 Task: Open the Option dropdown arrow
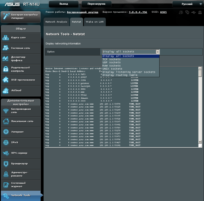tap(158, 52)
